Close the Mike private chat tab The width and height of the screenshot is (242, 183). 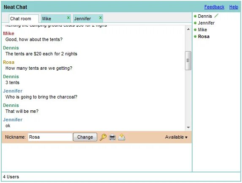[x=68, y=18]
